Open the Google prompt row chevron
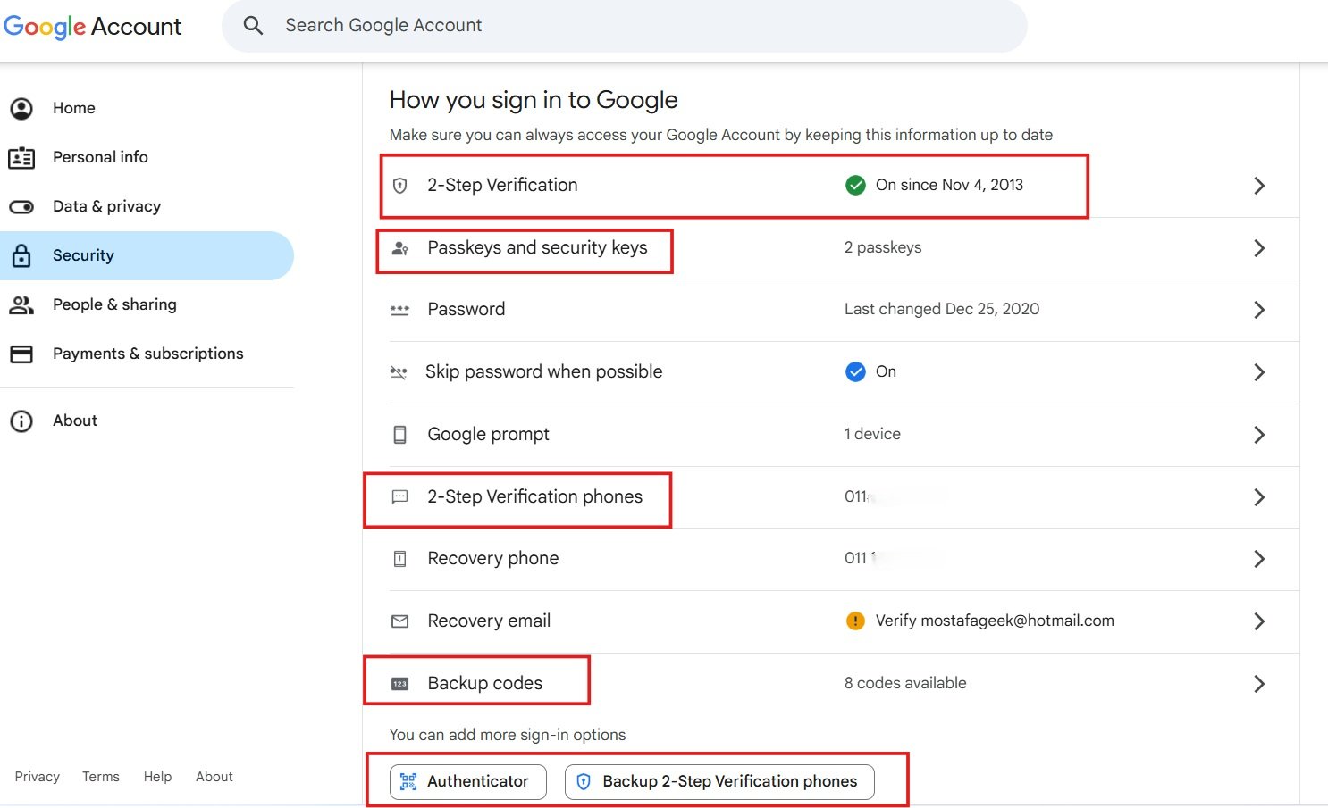The image size is (1328, 808). click(x=1259, y=435)
